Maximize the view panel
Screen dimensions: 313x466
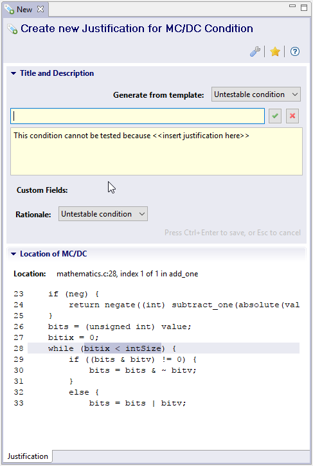click(304, 8)
